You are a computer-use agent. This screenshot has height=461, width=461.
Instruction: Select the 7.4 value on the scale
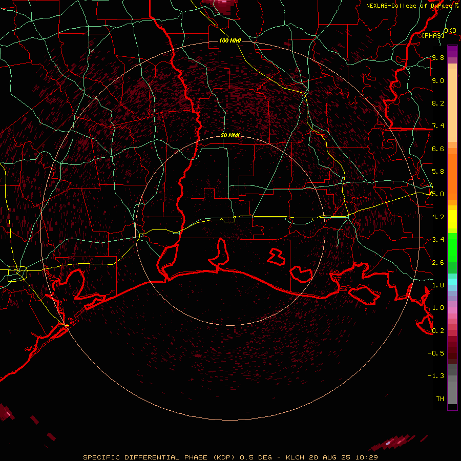point(438,126)
